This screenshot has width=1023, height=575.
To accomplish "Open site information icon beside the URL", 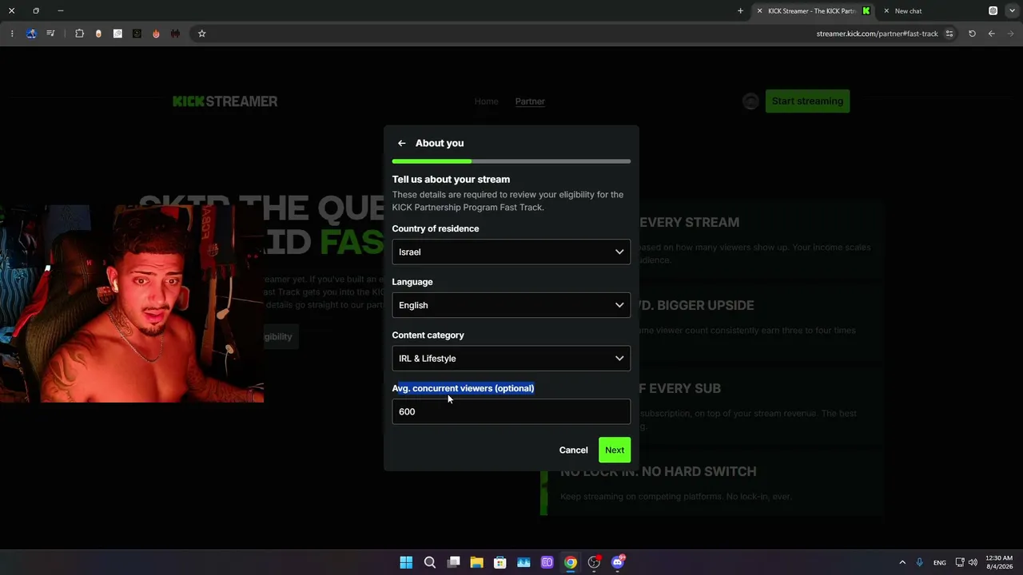I will 949,34.
